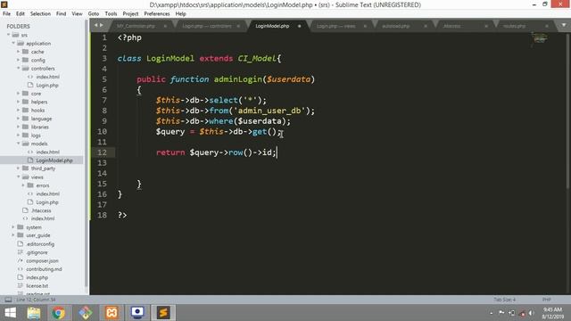
Task: Collapse the models folder
Action: tap(18, 144)
